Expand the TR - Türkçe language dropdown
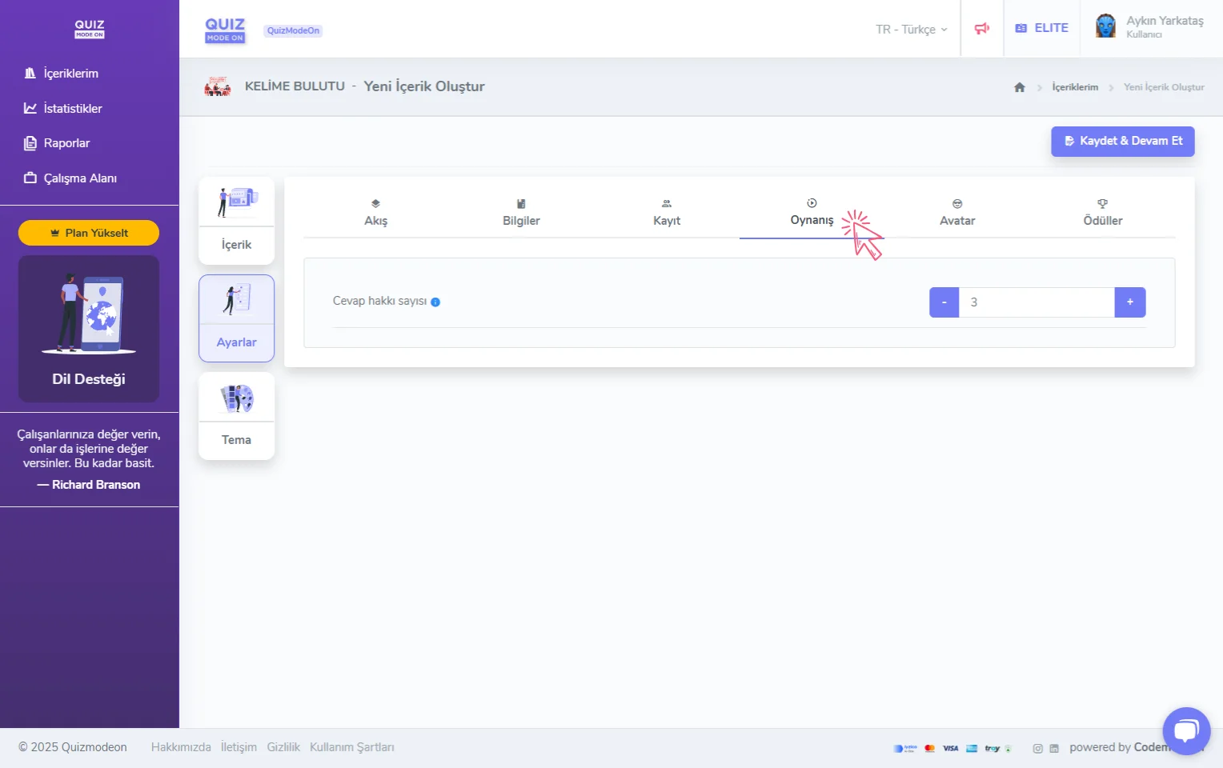 (911, 30)
